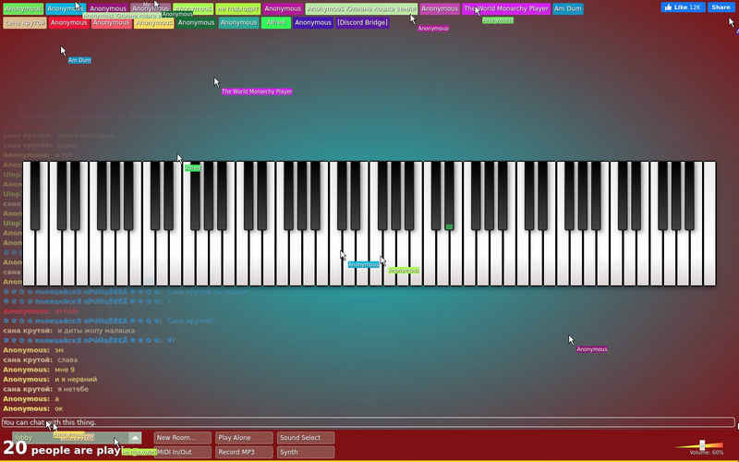Toggle Record MP3

pos(244,452)
